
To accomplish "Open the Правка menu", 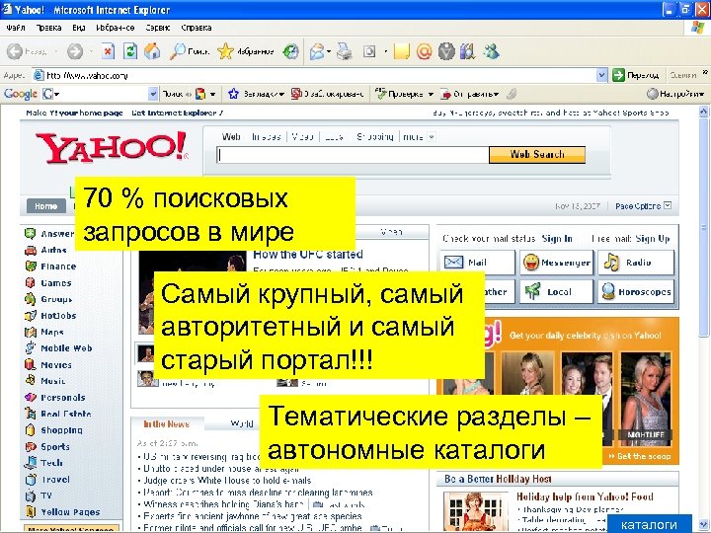I will (49, 28).
